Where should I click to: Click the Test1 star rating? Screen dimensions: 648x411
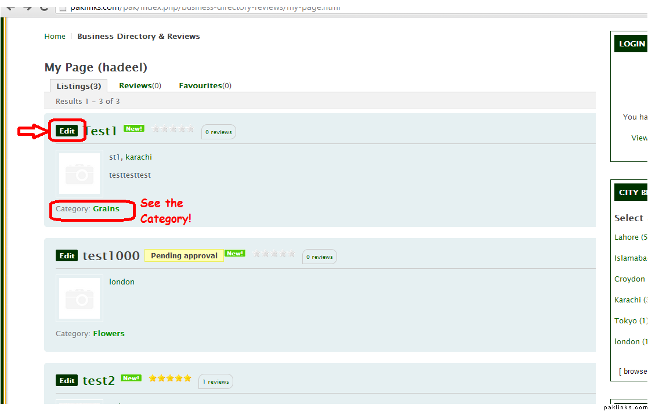[173, 129]
